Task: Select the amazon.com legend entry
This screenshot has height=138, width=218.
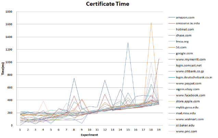Action: point(185,17)
